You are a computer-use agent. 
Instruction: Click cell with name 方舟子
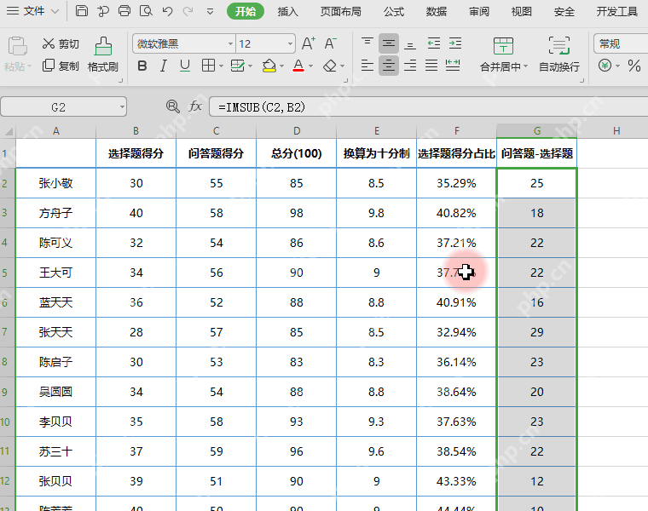point(55,213)
